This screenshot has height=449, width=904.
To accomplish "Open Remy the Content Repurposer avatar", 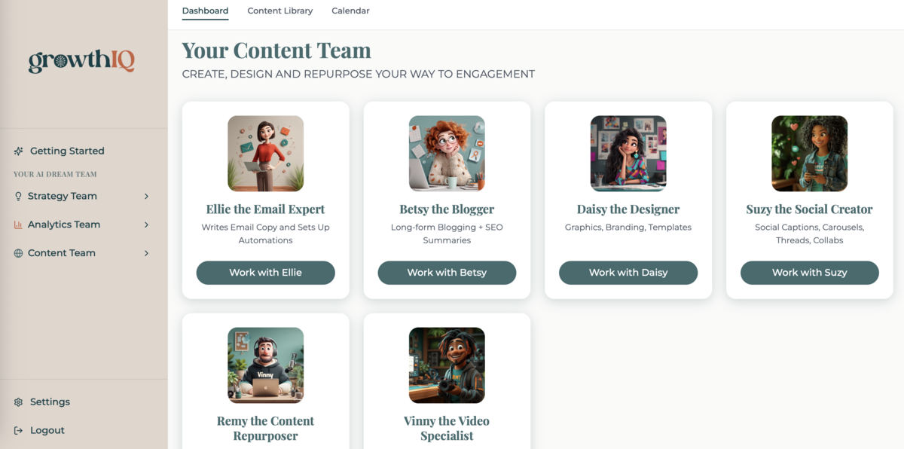I will click(266, 365).
